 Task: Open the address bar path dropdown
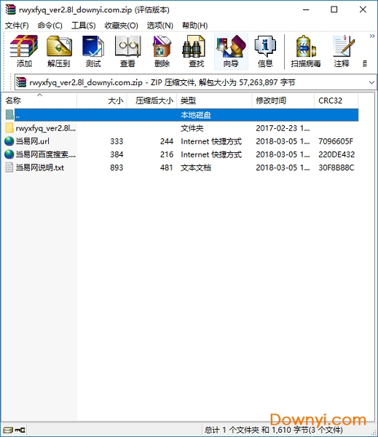click(371, 82)
